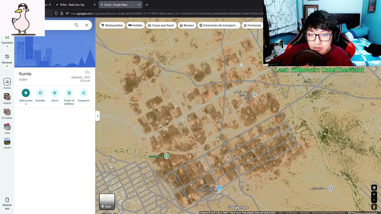This screenshot has height=214, width=381.
Task: Click the Kumia place title text
Action: pos(25,74)
